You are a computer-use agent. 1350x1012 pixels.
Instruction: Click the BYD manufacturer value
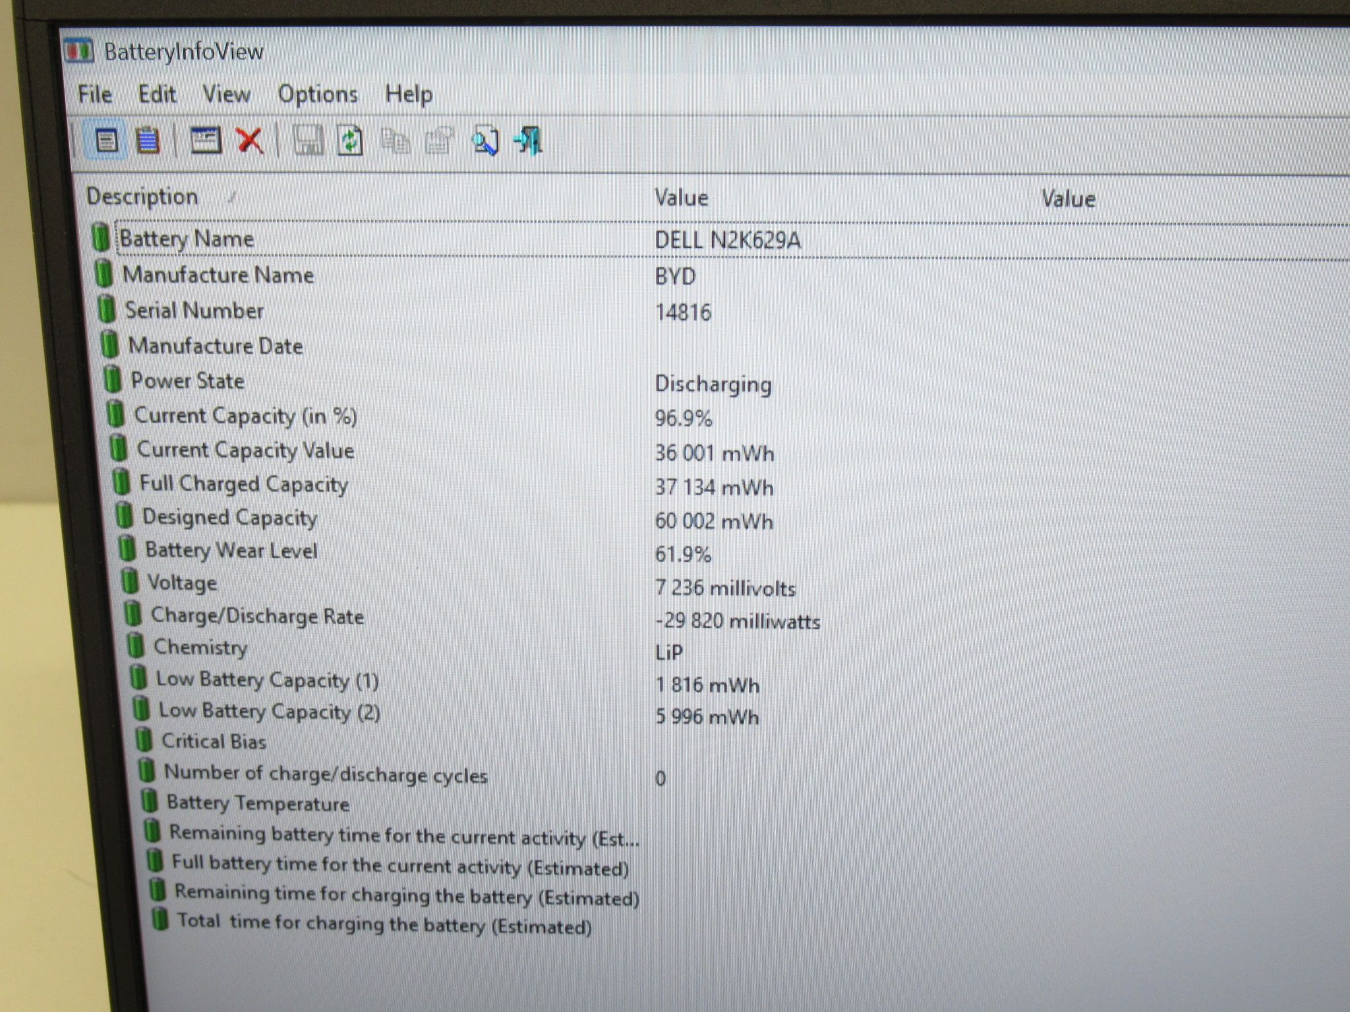pos(675,276)
